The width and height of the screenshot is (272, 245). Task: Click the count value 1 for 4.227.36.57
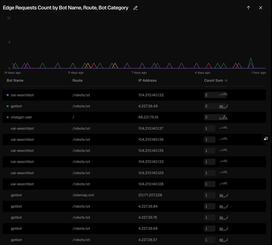tap(206, 240)
